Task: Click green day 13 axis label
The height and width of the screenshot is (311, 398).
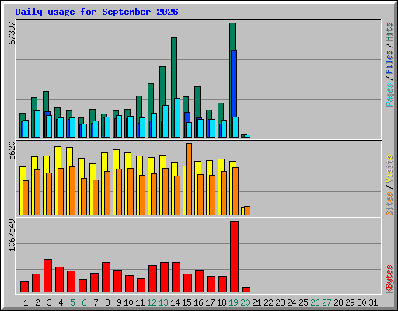Action: coord(163,302)
